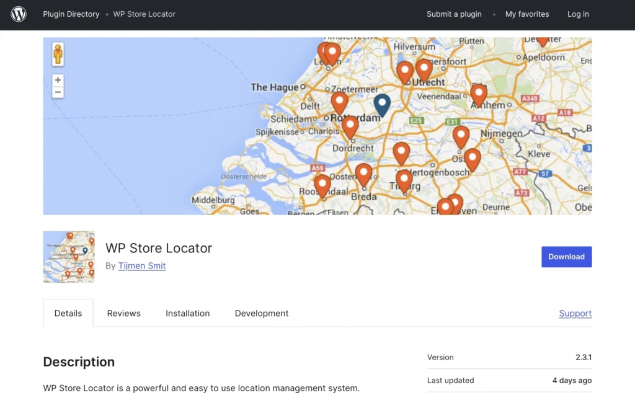Viewport: 635px width, 393px height.
Task: Click the '4 days ago' last updated value
Action: 572,381
